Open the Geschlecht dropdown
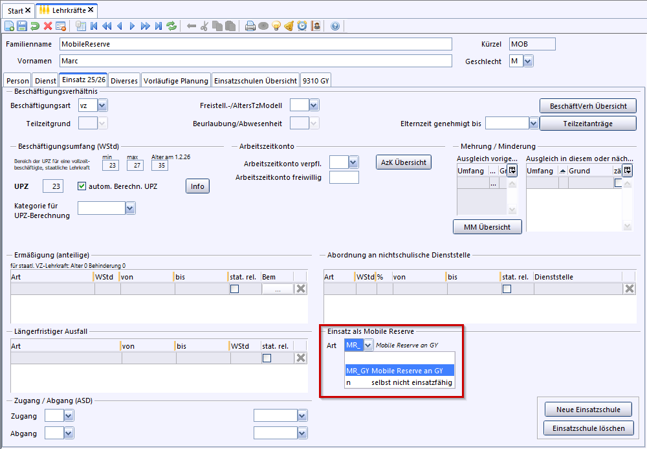The width and height of the screenshot is (647, 449). pos(528,61)
